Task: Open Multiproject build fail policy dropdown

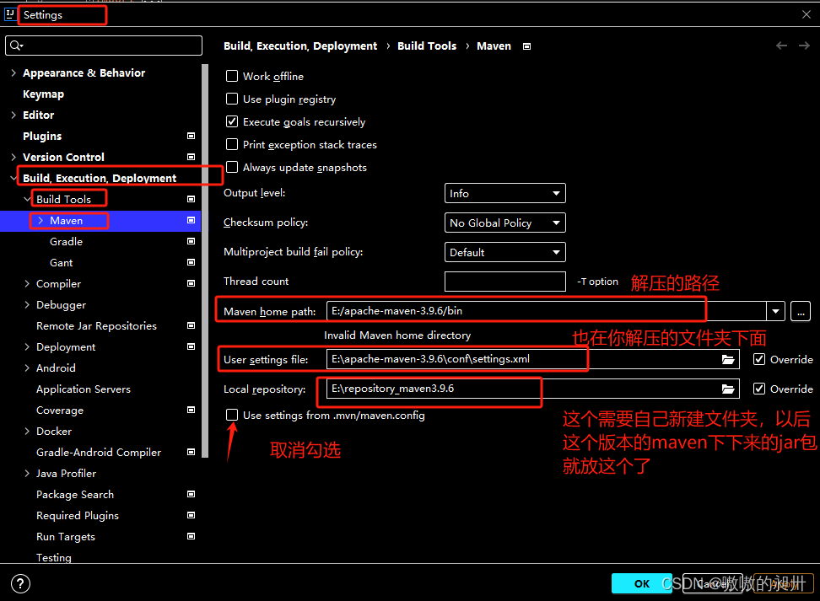Action: [x=504, y=252]
